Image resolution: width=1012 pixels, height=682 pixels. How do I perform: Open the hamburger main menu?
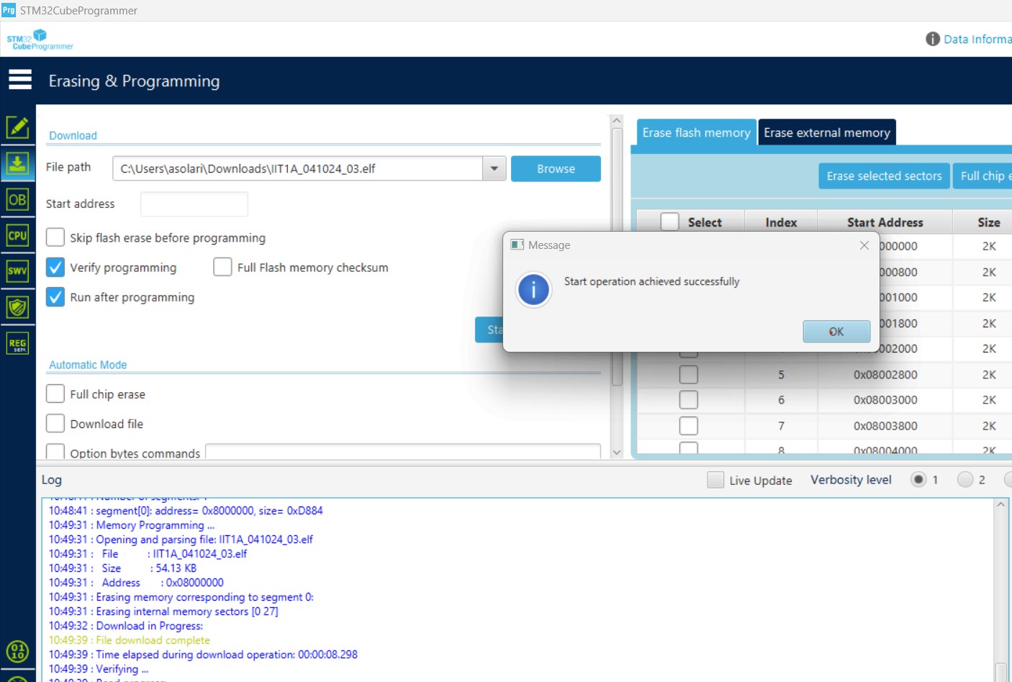tap(20, 79)
